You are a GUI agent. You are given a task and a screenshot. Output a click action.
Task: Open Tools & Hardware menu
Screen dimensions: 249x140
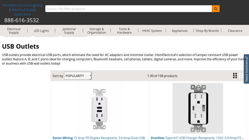(x=124, y=31)
